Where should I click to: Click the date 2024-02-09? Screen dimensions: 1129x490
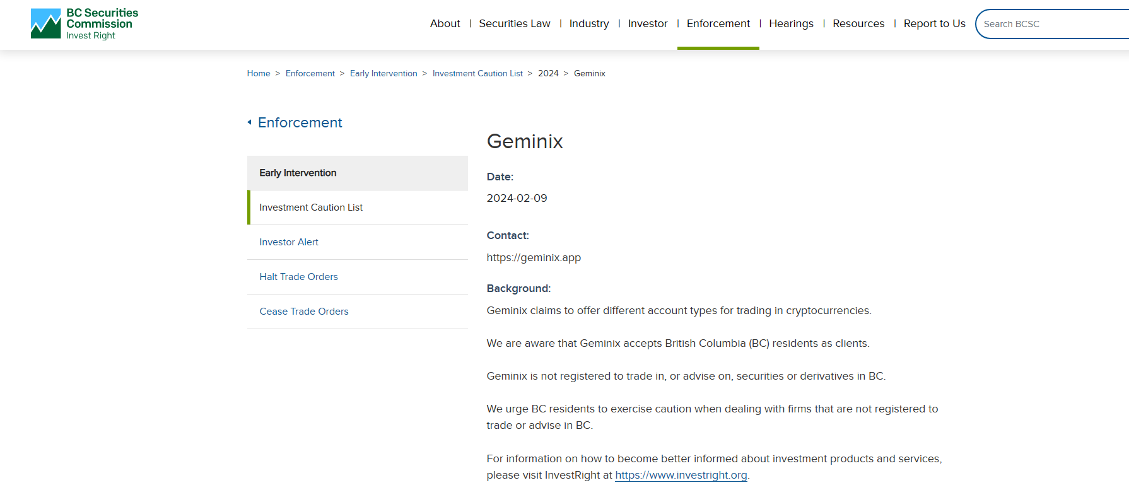click(x=517, y=198)
